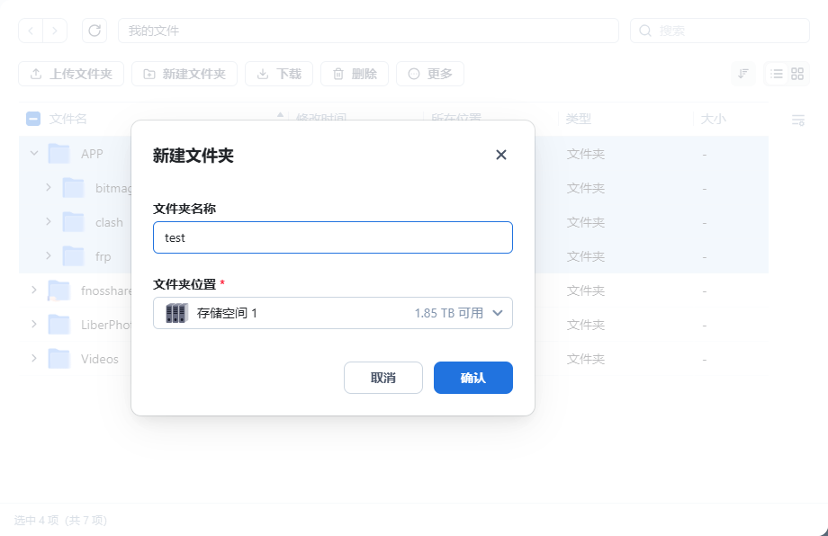
Task: Sort by 文件名 column header
Action: click(68, 119)
